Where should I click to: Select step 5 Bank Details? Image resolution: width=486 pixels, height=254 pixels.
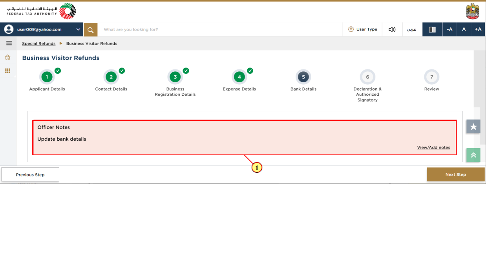point(303,77)
